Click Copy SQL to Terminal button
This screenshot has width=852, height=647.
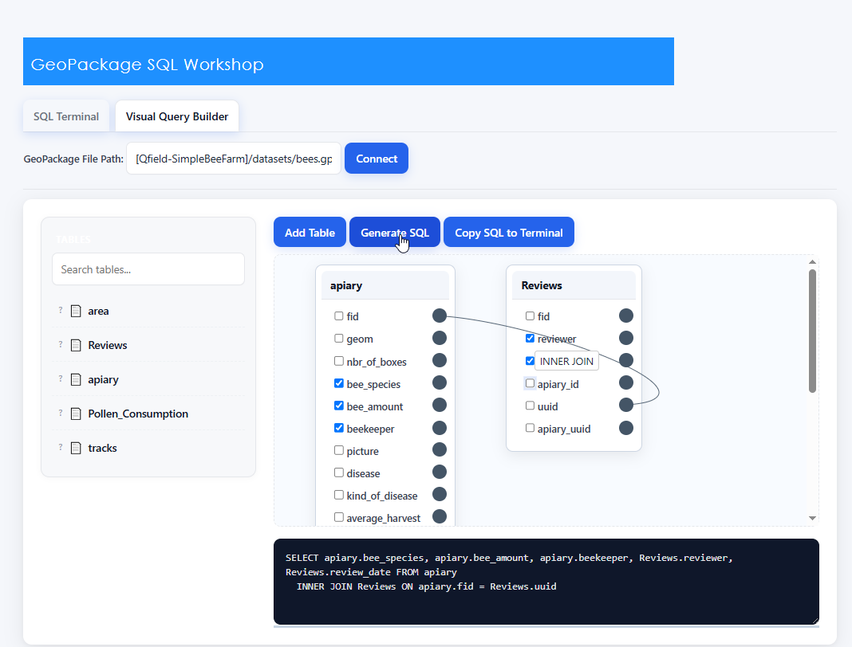(x=509, y=233)
